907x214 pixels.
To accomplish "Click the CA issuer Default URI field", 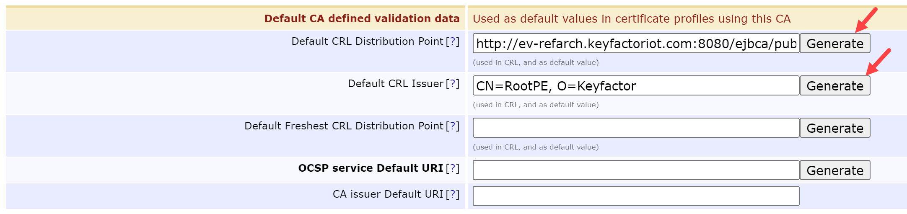I will click(x=636, y=196).
